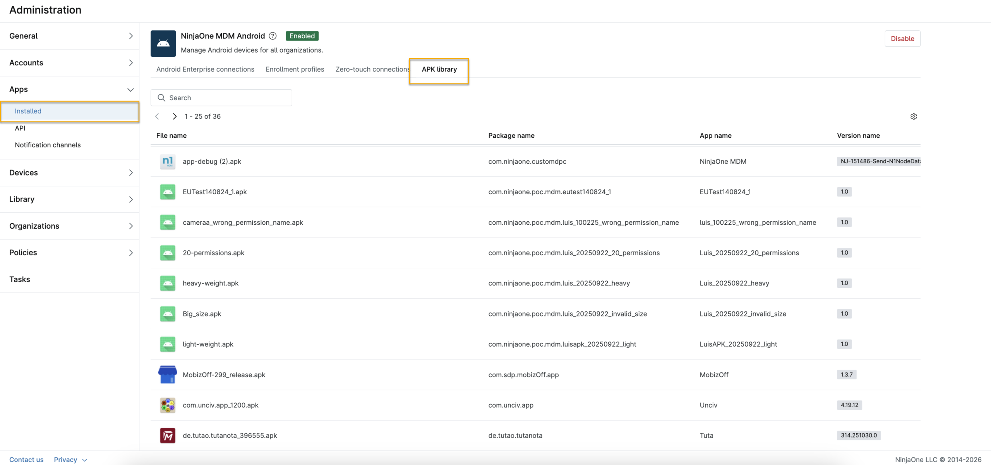Switch to Enrollment profiles tab

tap(295, 69)
